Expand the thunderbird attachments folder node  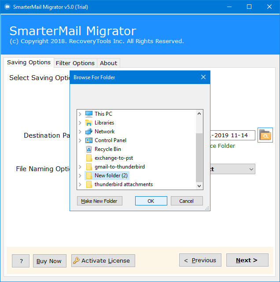coord(80,184)
